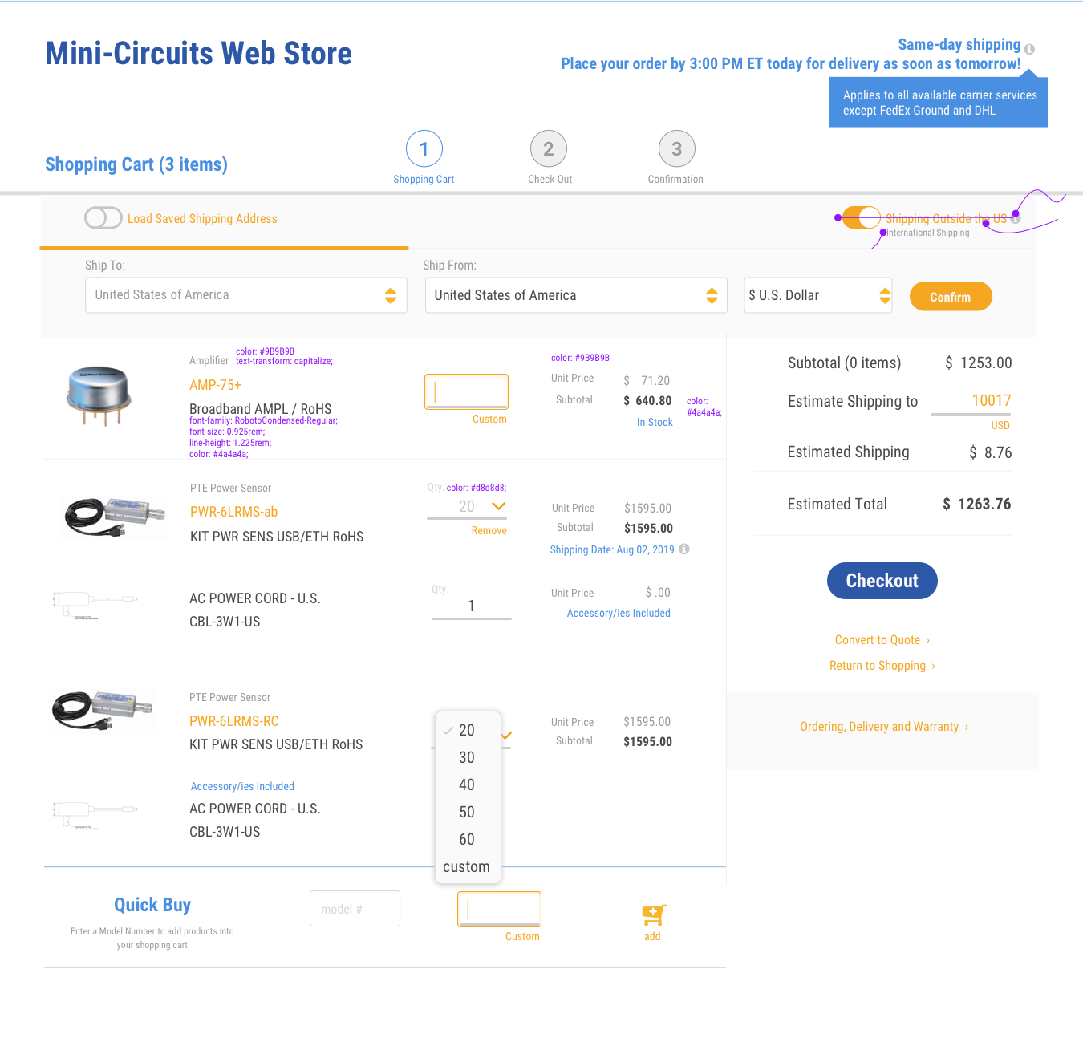This screenshot has height=1050, width=1083.
Task: Open the U.S. Dollar currency dropdown
Action: [x=818, y=295]
